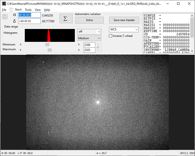
Task: Click the Solve button
Action: coord(89,20)
